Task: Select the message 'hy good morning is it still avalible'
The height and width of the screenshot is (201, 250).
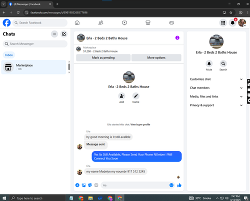Action: coord(108,137)
